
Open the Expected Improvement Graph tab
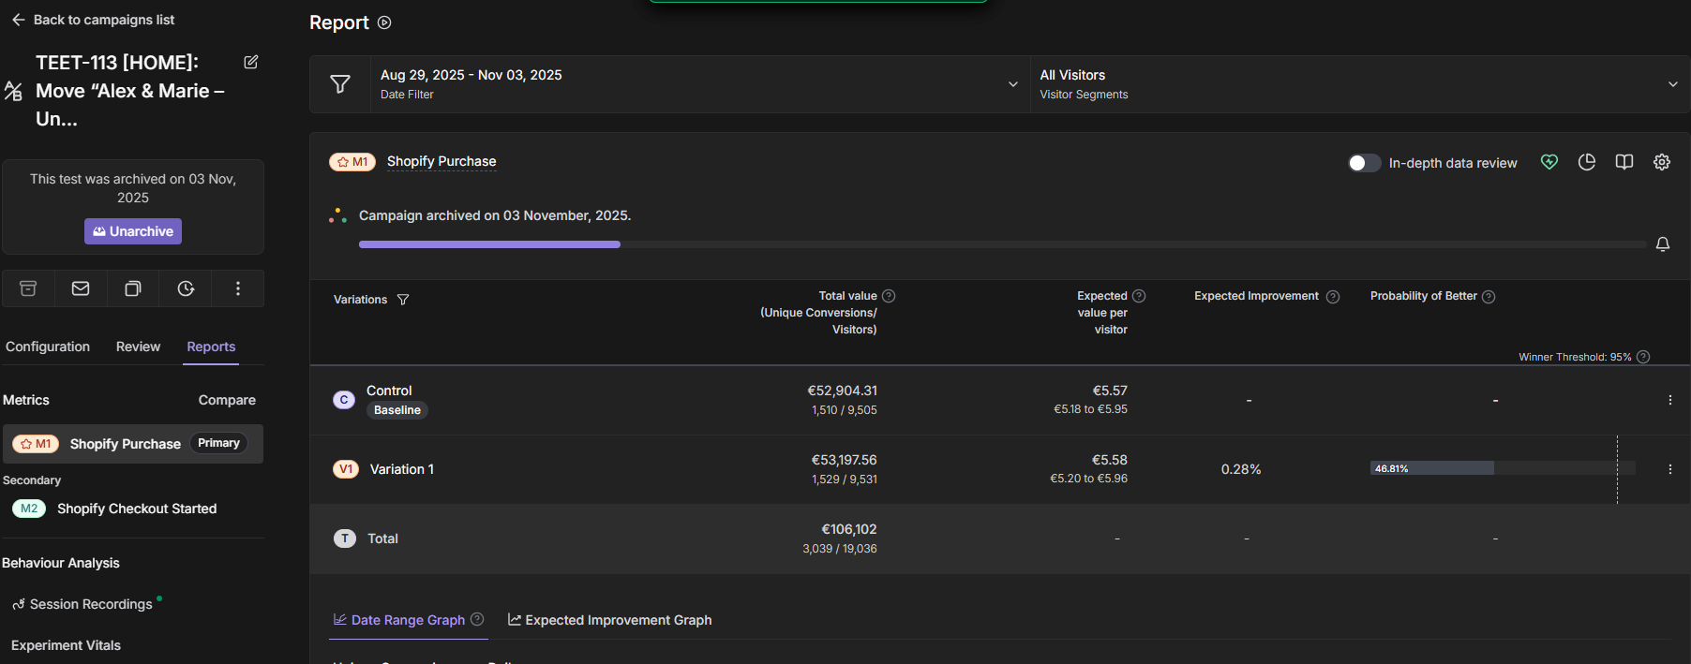[609, 620]
